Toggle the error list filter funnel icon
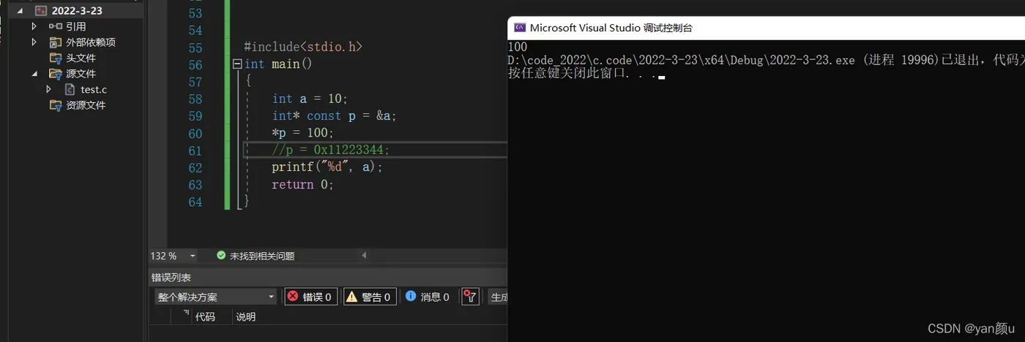The height and width of the screenshot is (342, 1025). click(470, 297)
